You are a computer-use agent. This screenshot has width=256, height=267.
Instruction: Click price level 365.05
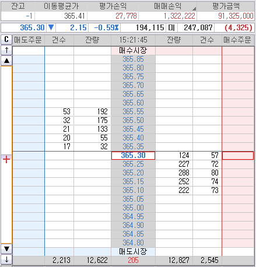[x=133, y=199]
